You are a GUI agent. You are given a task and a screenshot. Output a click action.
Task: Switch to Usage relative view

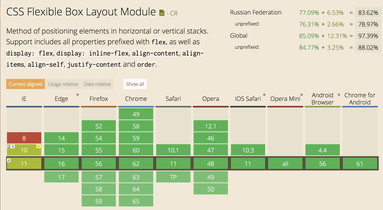(63, 84)
